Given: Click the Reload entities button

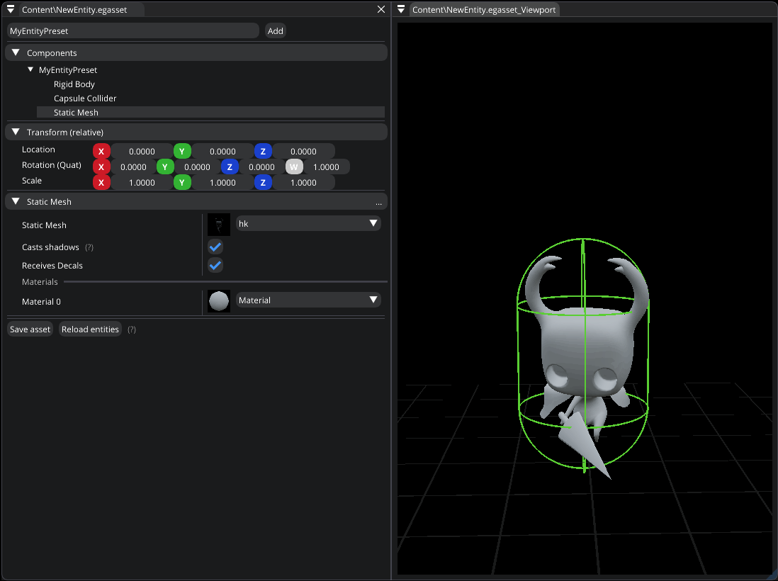Looking at the screenshot, I should tap(90, 329).
